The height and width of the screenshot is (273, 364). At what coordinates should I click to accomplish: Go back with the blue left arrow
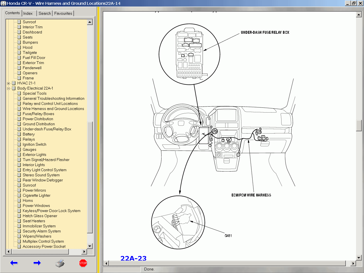pyautogui.click(x=14, y=263)
